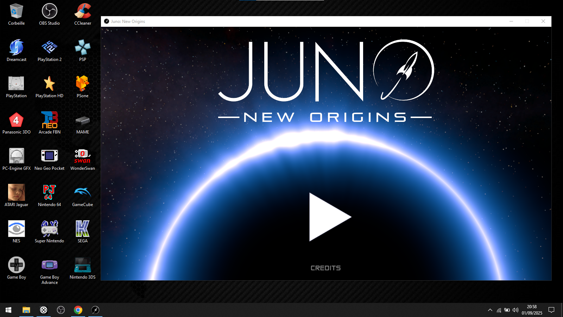
Task: Click the soccer-ball app icon in the taskbar
Action: (x=44, y=310)
